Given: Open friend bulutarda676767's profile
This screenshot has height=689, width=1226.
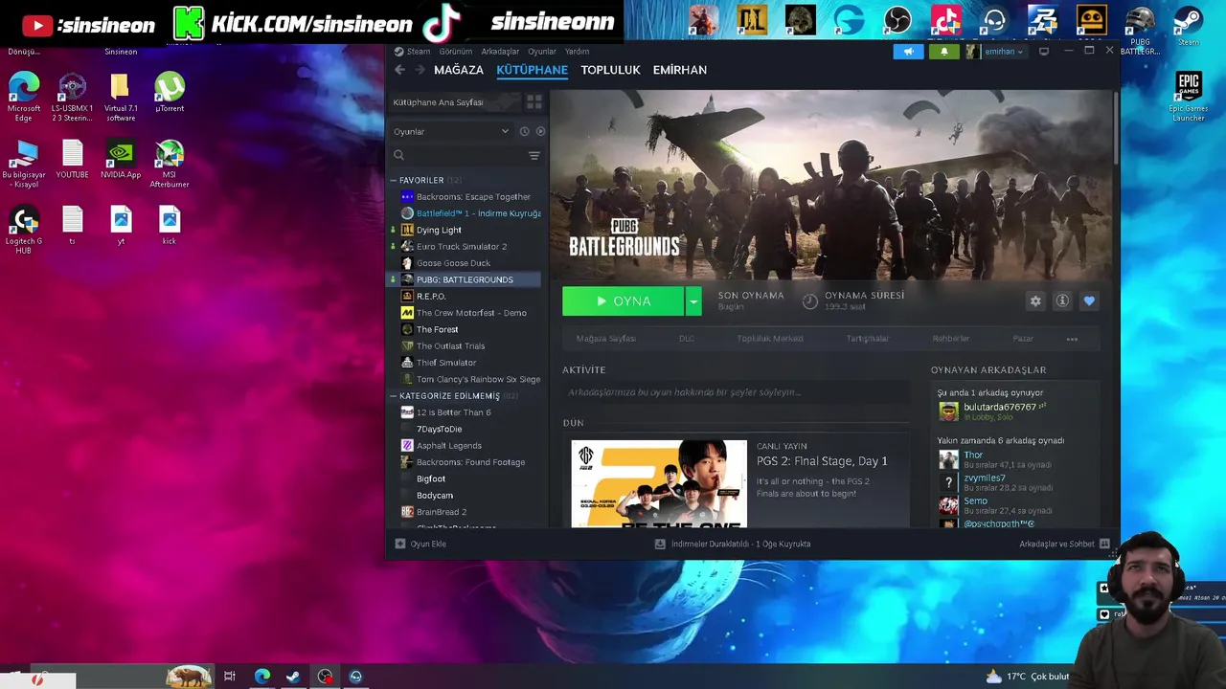Looking at the screenshot, I should (1000, 407).
